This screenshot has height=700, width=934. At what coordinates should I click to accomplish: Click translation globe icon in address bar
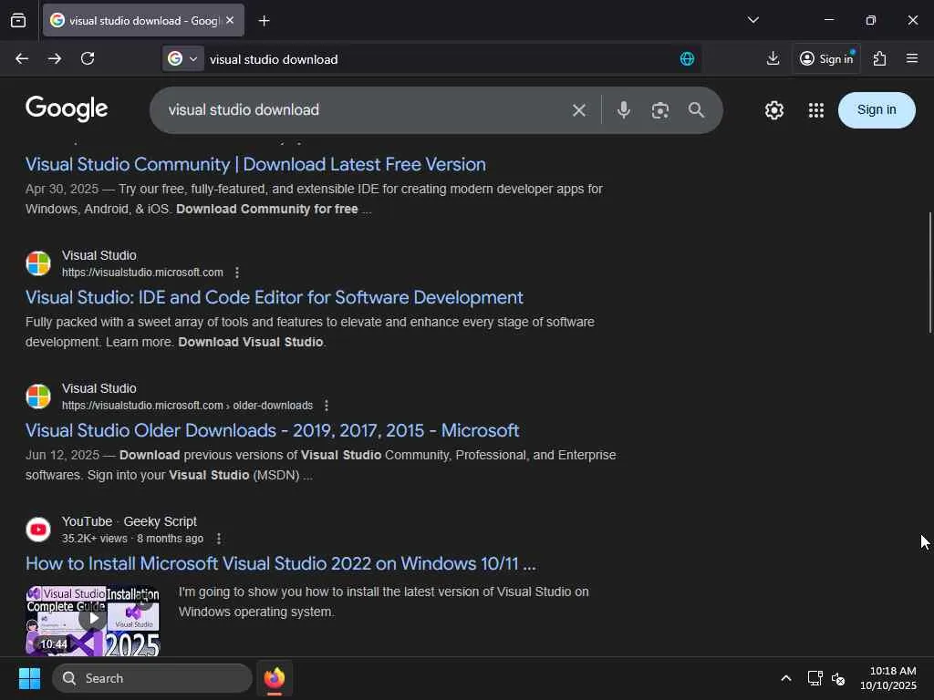[687, 59]
